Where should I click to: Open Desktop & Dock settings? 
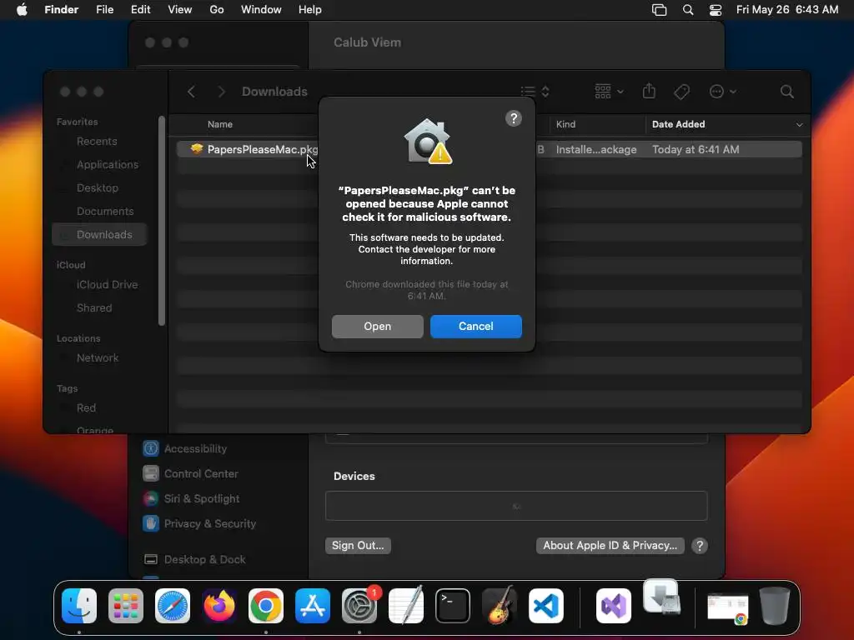click(x=194, y=559)
